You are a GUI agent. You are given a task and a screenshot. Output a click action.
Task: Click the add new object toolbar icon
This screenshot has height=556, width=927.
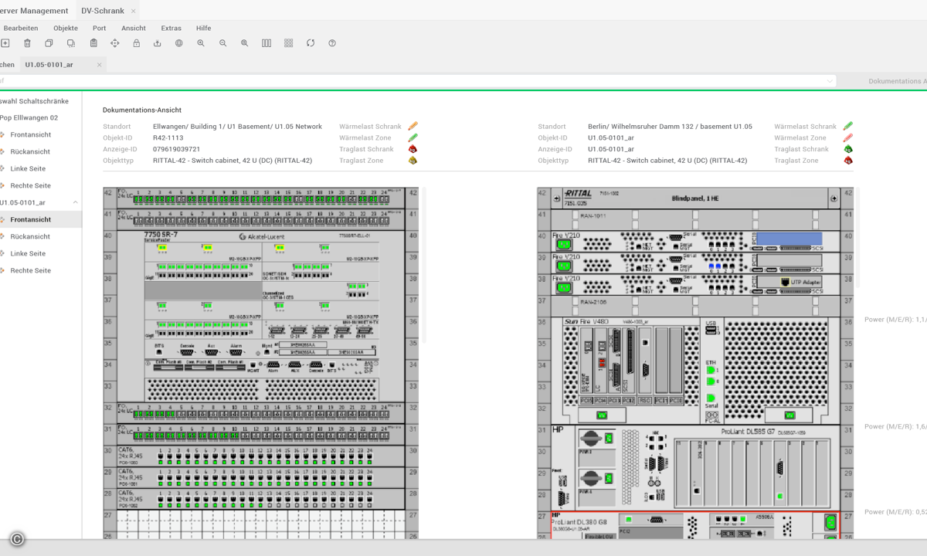5,43
